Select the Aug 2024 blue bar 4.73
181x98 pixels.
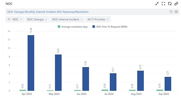[x=141, y=81]
